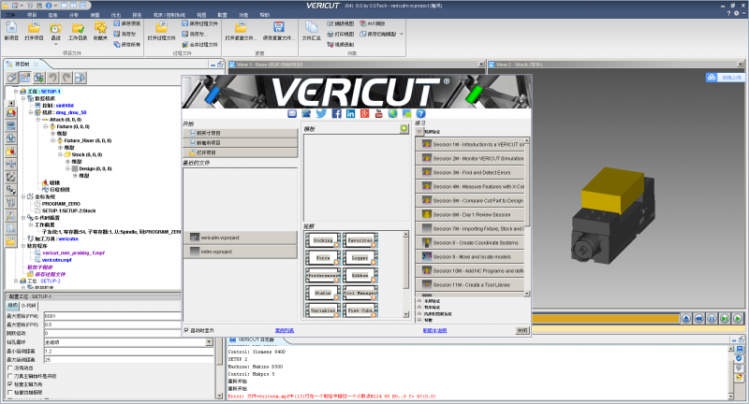Viewport: 749px width, 404px height.
Task: Switch to the G-代码 tab
Action: pos(28,305)
